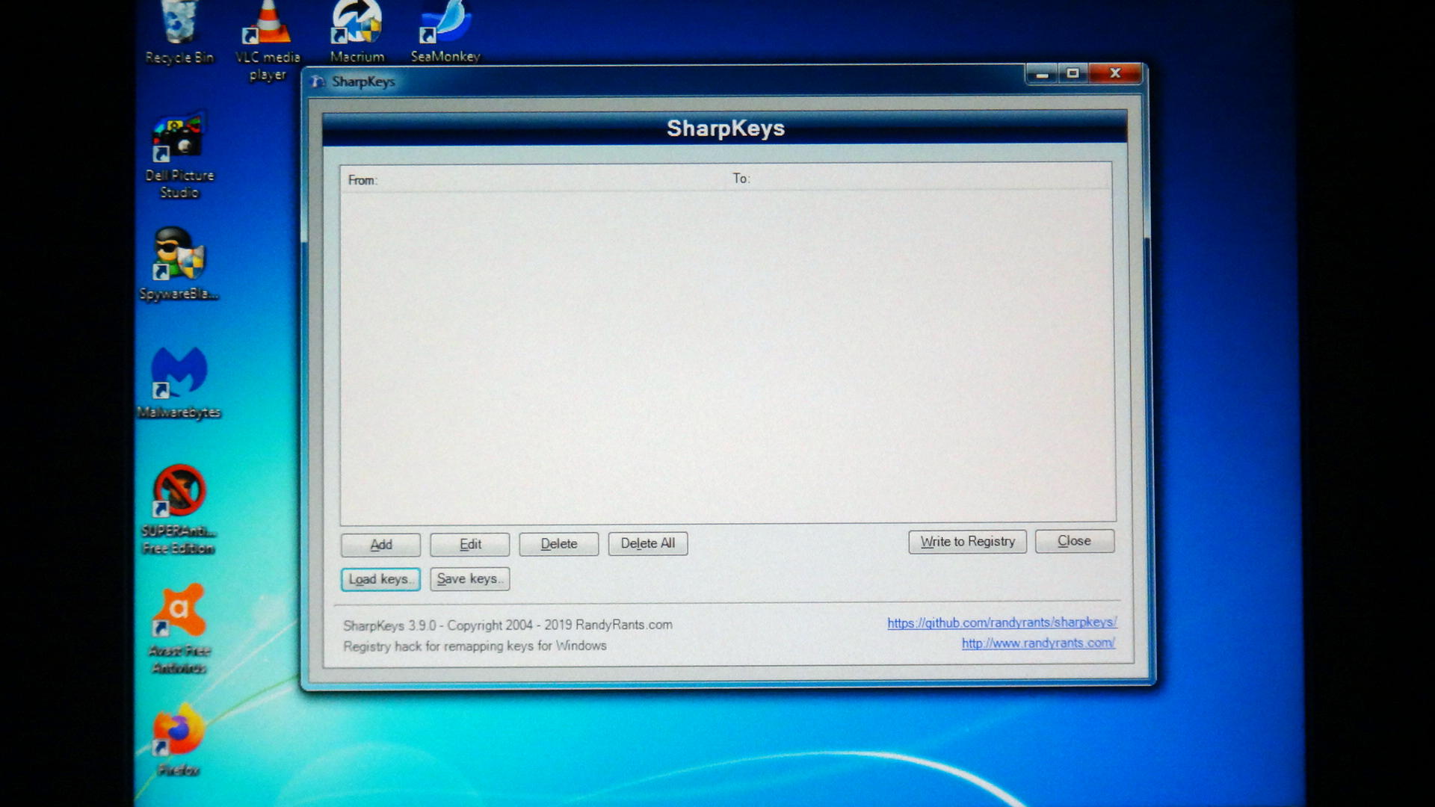Viewport: 1435px width, 807px height.
Task: Open the Macrium desktop shortcut
Action: [357, 30]
